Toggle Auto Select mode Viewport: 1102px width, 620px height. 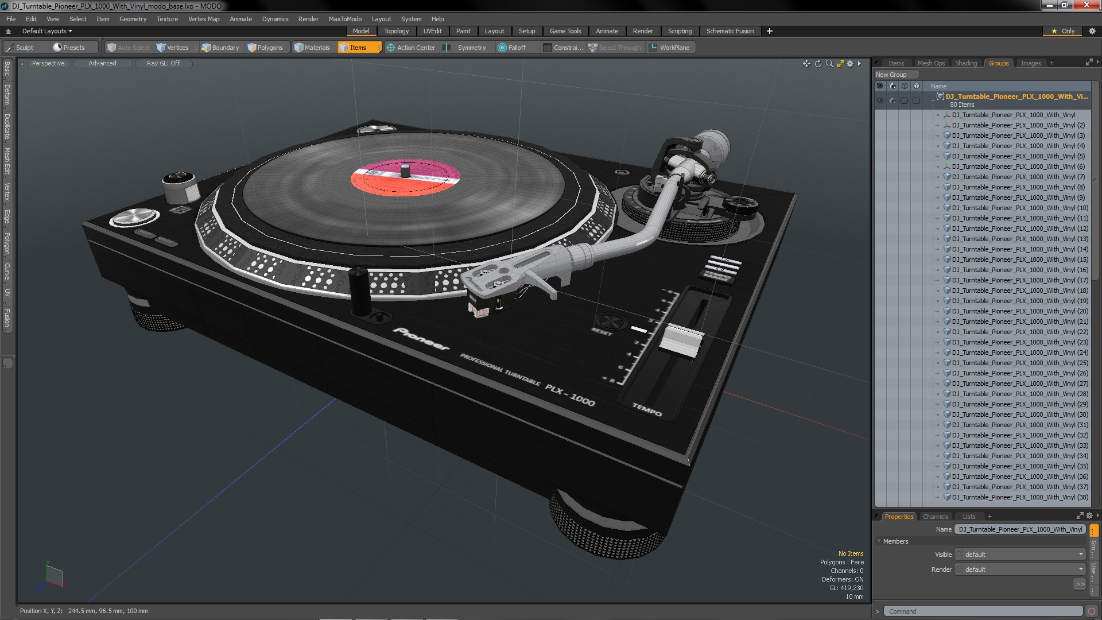[x=129, y=48]
